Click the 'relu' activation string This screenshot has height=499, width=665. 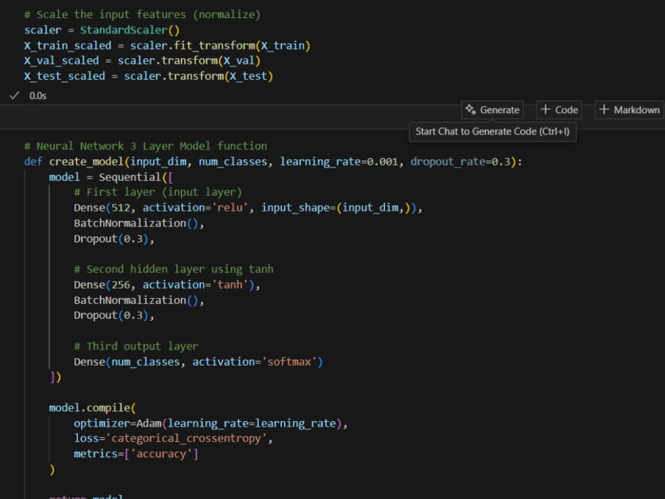pos(230,208)
